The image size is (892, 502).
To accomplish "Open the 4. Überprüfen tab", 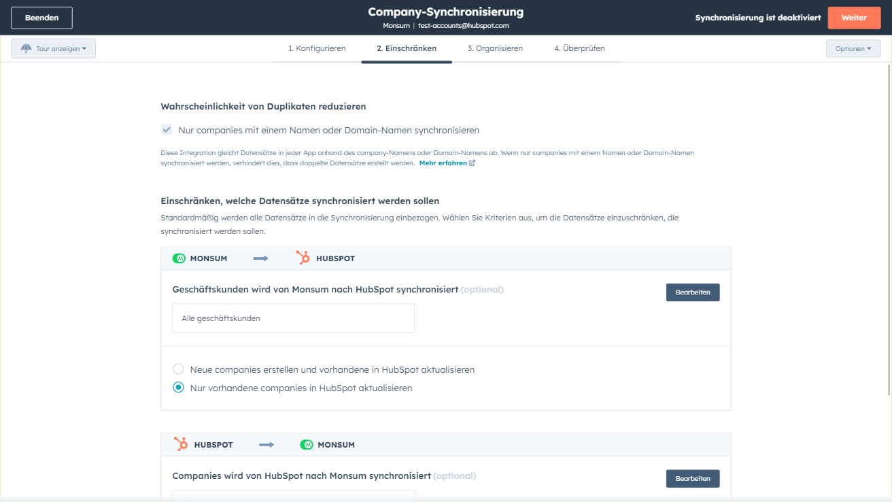I will (579, 48).
